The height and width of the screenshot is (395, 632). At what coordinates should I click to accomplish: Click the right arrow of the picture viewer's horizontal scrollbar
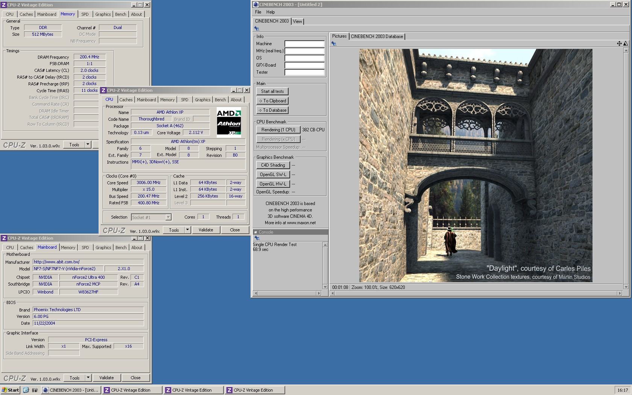[x=620, y=293]
